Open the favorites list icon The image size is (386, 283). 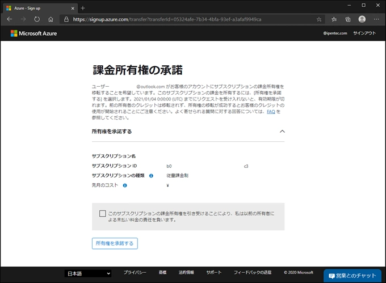pyautogui.click(x=334, y=19)
